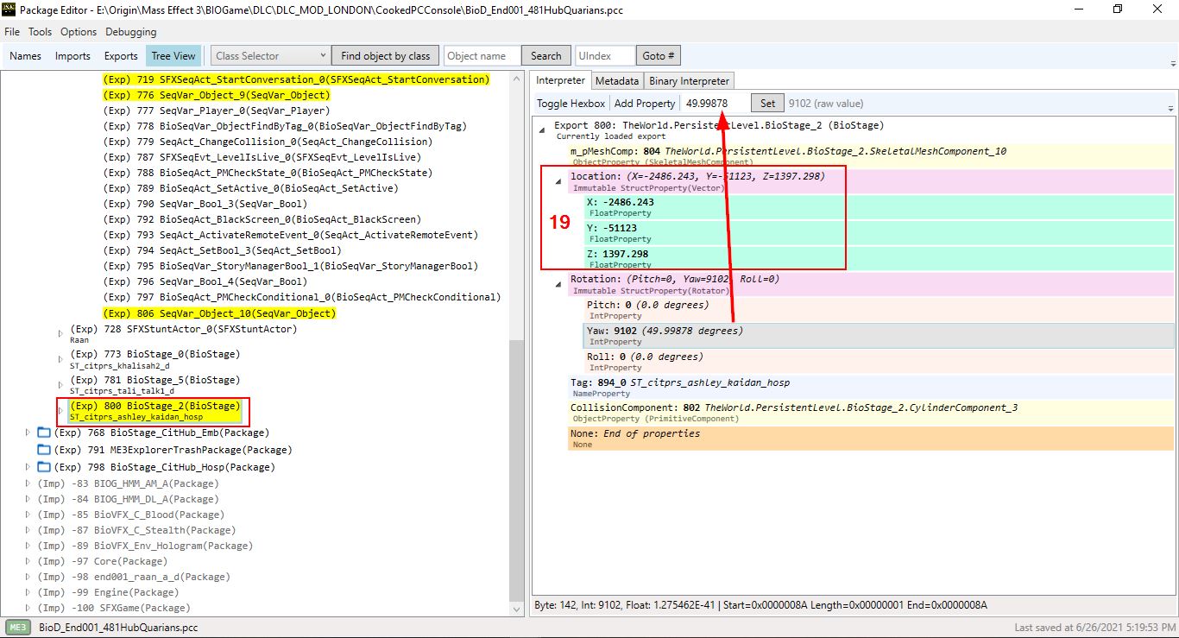Select the CollisionComponent property row
1179x638 pixels.
point(871,413)
